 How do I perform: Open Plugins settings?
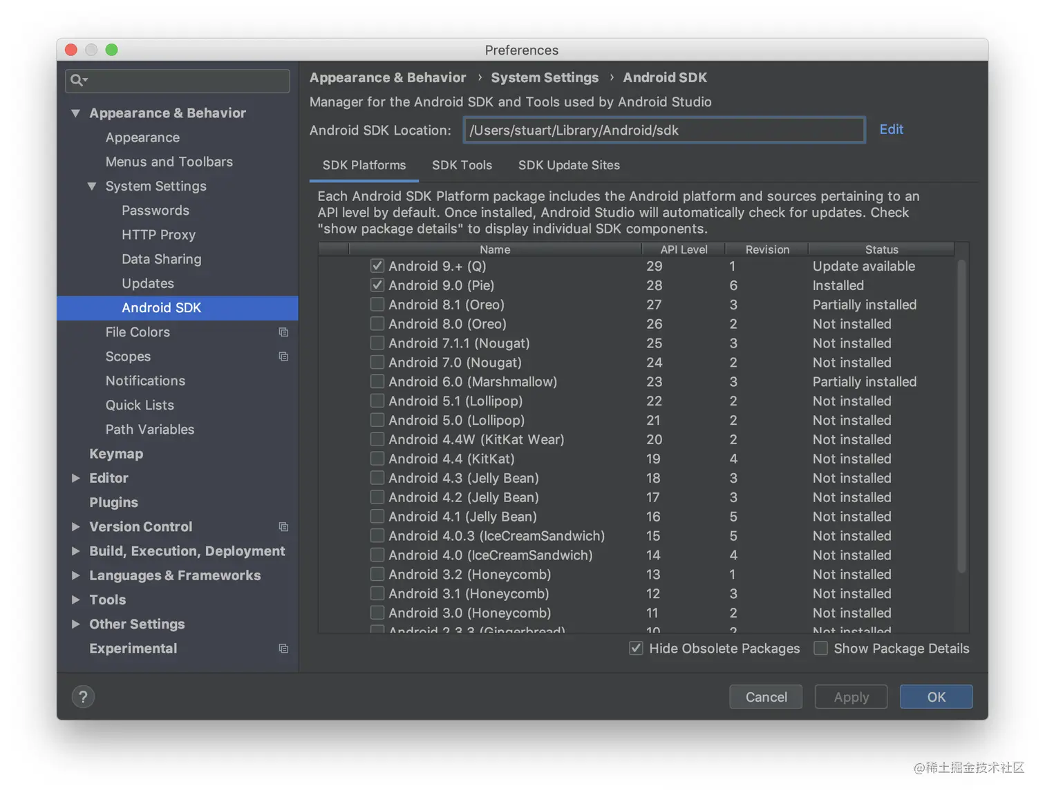pyautogui.click(x=113, y=503)
